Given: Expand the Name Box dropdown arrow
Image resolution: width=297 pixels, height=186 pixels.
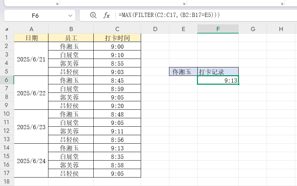Looking at the screenshot, I should point(70,16).
